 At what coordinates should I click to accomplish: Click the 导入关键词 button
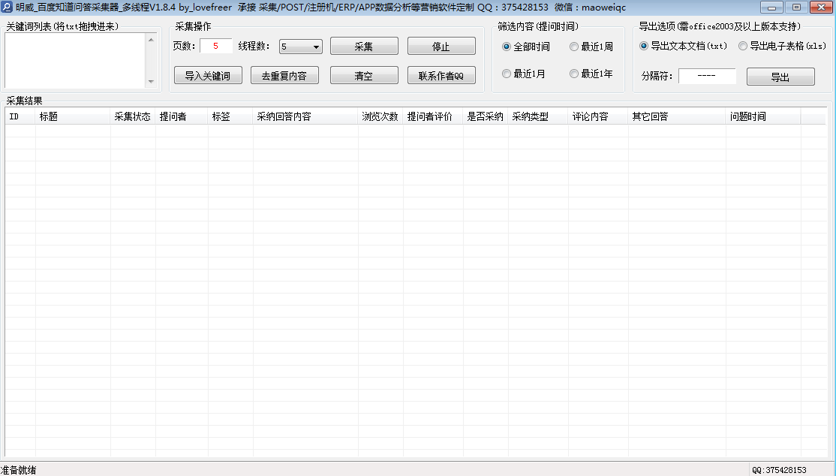(x=208, y=75)
